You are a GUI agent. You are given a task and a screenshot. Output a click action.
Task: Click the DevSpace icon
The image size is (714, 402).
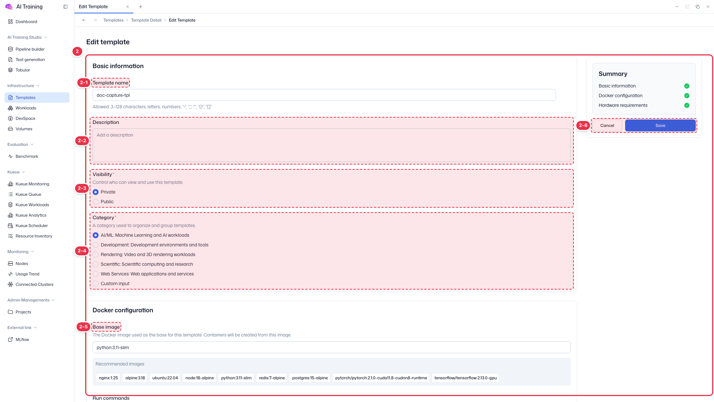coord(10,118)
